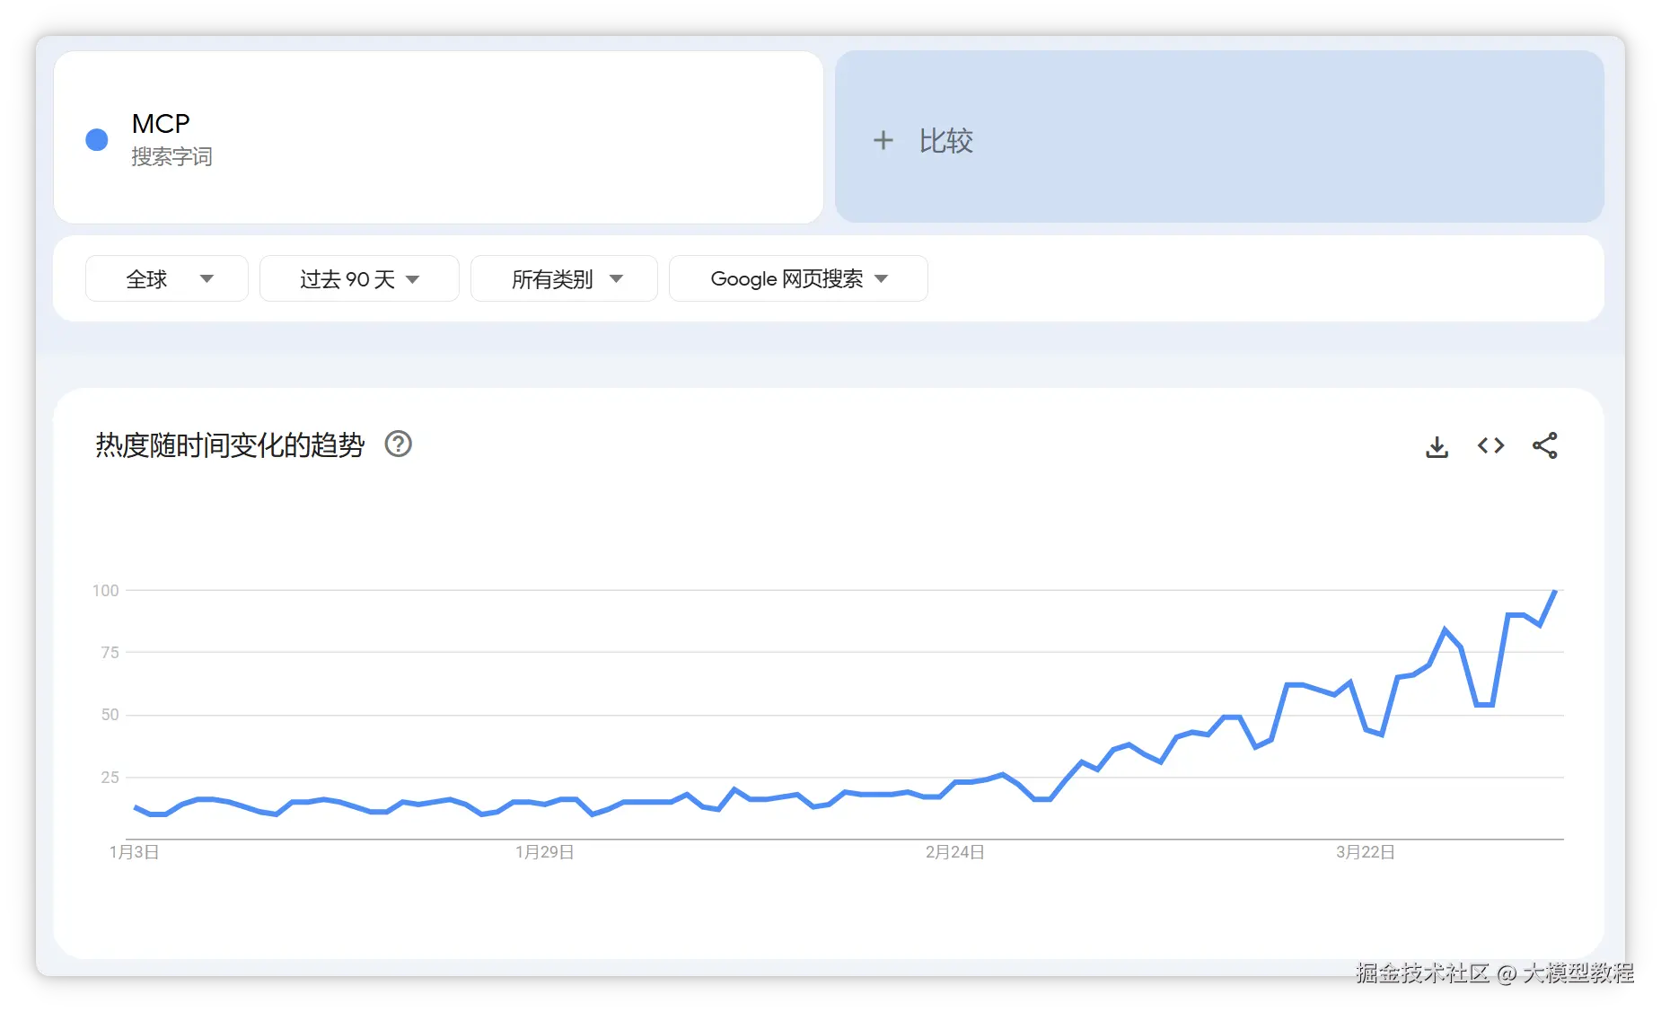The image size is (1661, 1012).
Task: Expand the 所有类别 category dropdown
Action: click(x=564, y=279)
